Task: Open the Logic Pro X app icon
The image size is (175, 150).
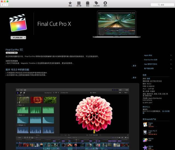Action: 145,132
